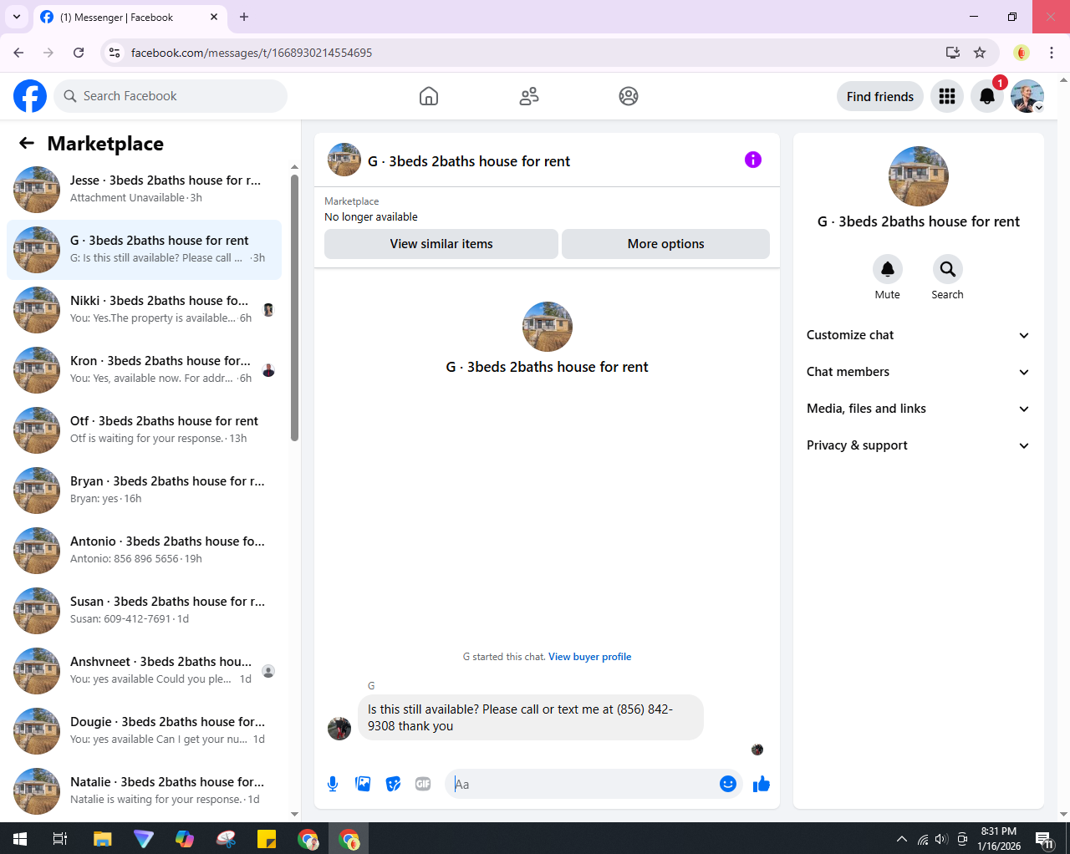This screenshot has height=854, width=1070.
Task: Open the install app icon in address bar
Action: tap(953, 53)
